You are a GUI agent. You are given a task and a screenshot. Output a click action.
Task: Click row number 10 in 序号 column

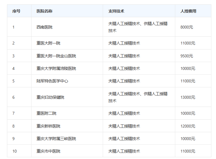15,151
